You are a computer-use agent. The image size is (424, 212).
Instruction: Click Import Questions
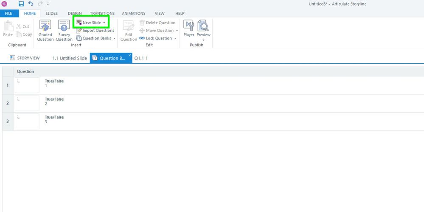click(x=95, y=31)
